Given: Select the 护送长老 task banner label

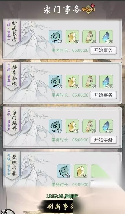Looking at the screenshot, I should [12, 32].
